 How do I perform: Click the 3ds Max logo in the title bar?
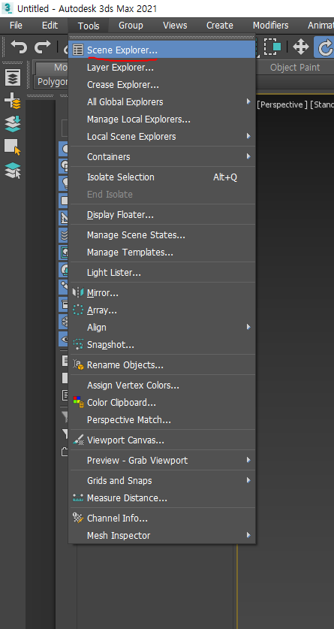(x=8, y=8)
